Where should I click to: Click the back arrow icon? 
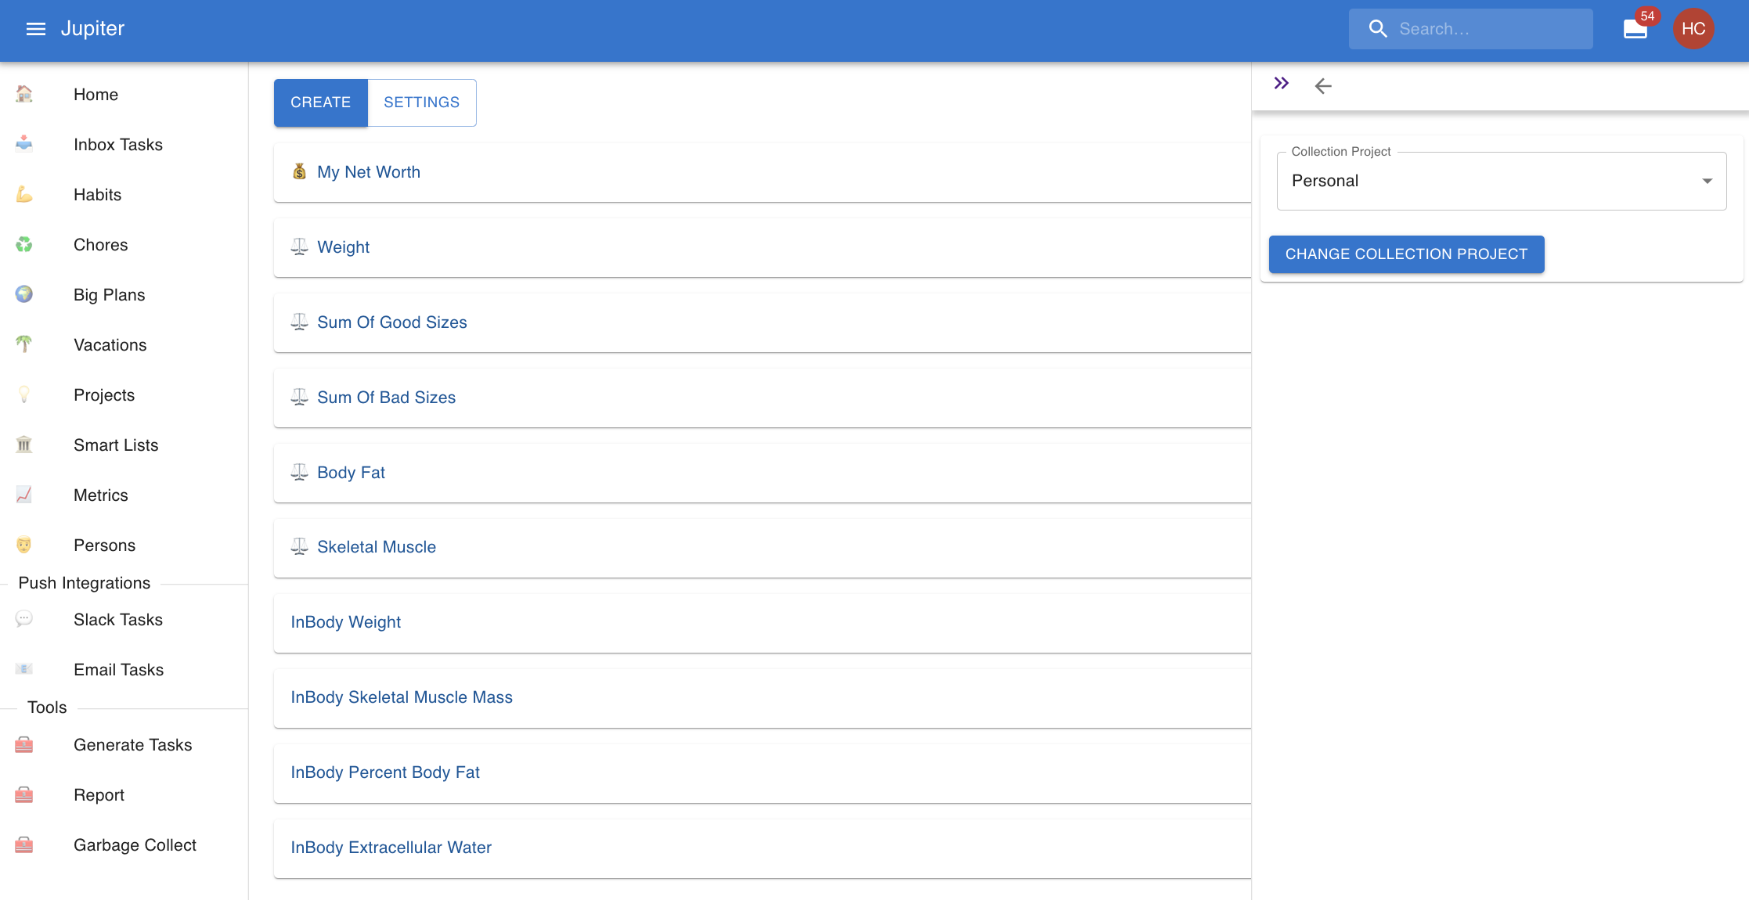[1323, 86]
